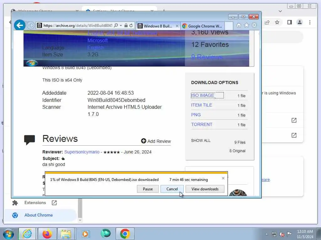Click the ISO IMAGE download link
Viewport: 321px width, 240px height.
203,95
